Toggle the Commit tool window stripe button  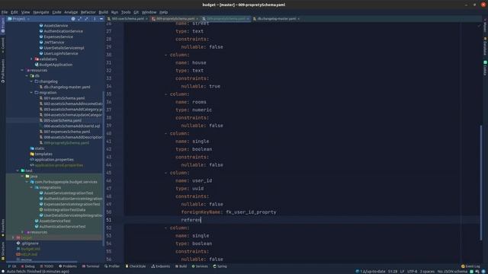click(x=3, y=45)
